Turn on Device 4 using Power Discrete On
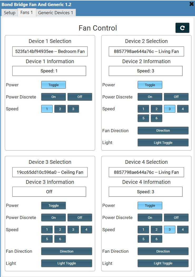This screenshot has width=195, height=277. [150, 217]
